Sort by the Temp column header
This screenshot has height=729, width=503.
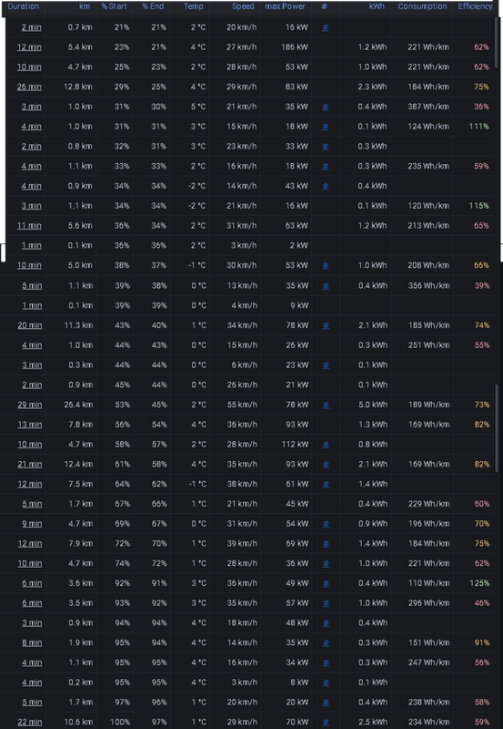pyautogui.click(x=193, y=6)
